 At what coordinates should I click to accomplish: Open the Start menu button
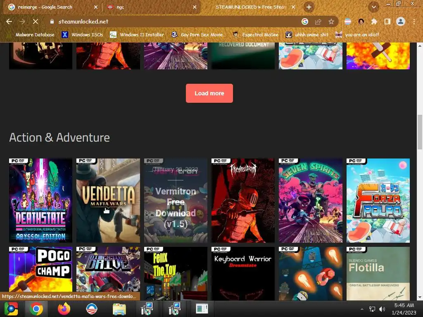click(x=11, y=309)
